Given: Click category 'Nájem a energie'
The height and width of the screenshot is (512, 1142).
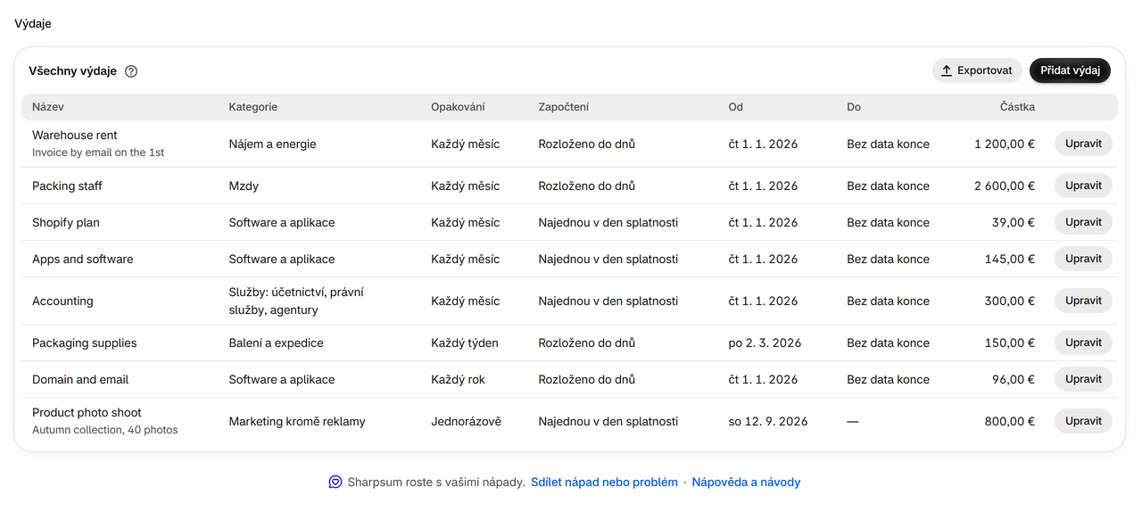Looking at the screenshot, I should coord(272,144).
